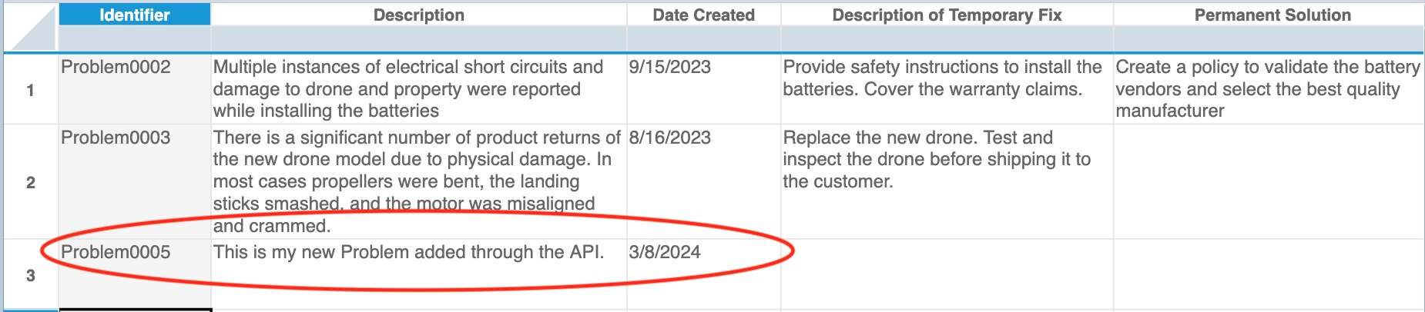Click the Permanent Solution column header
The image size is (1425, 312).
[1272, 15]
